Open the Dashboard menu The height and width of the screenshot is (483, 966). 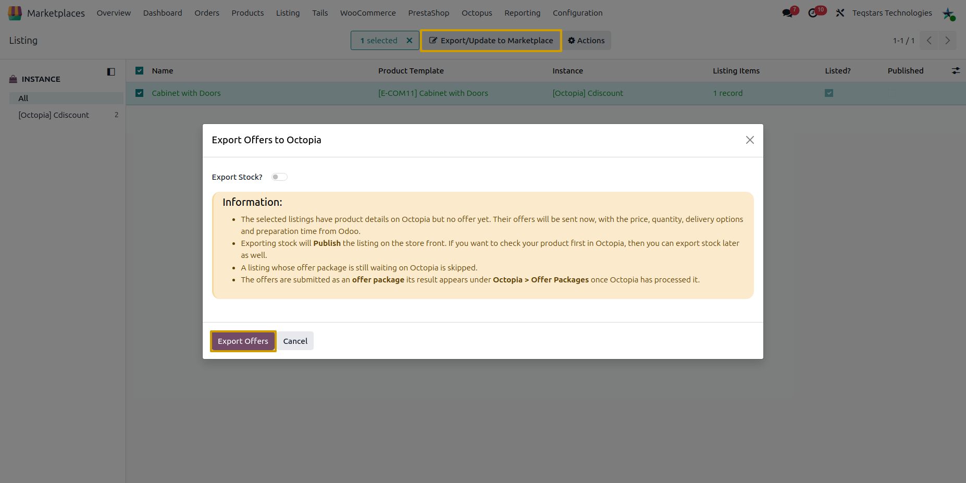(163, 13)
